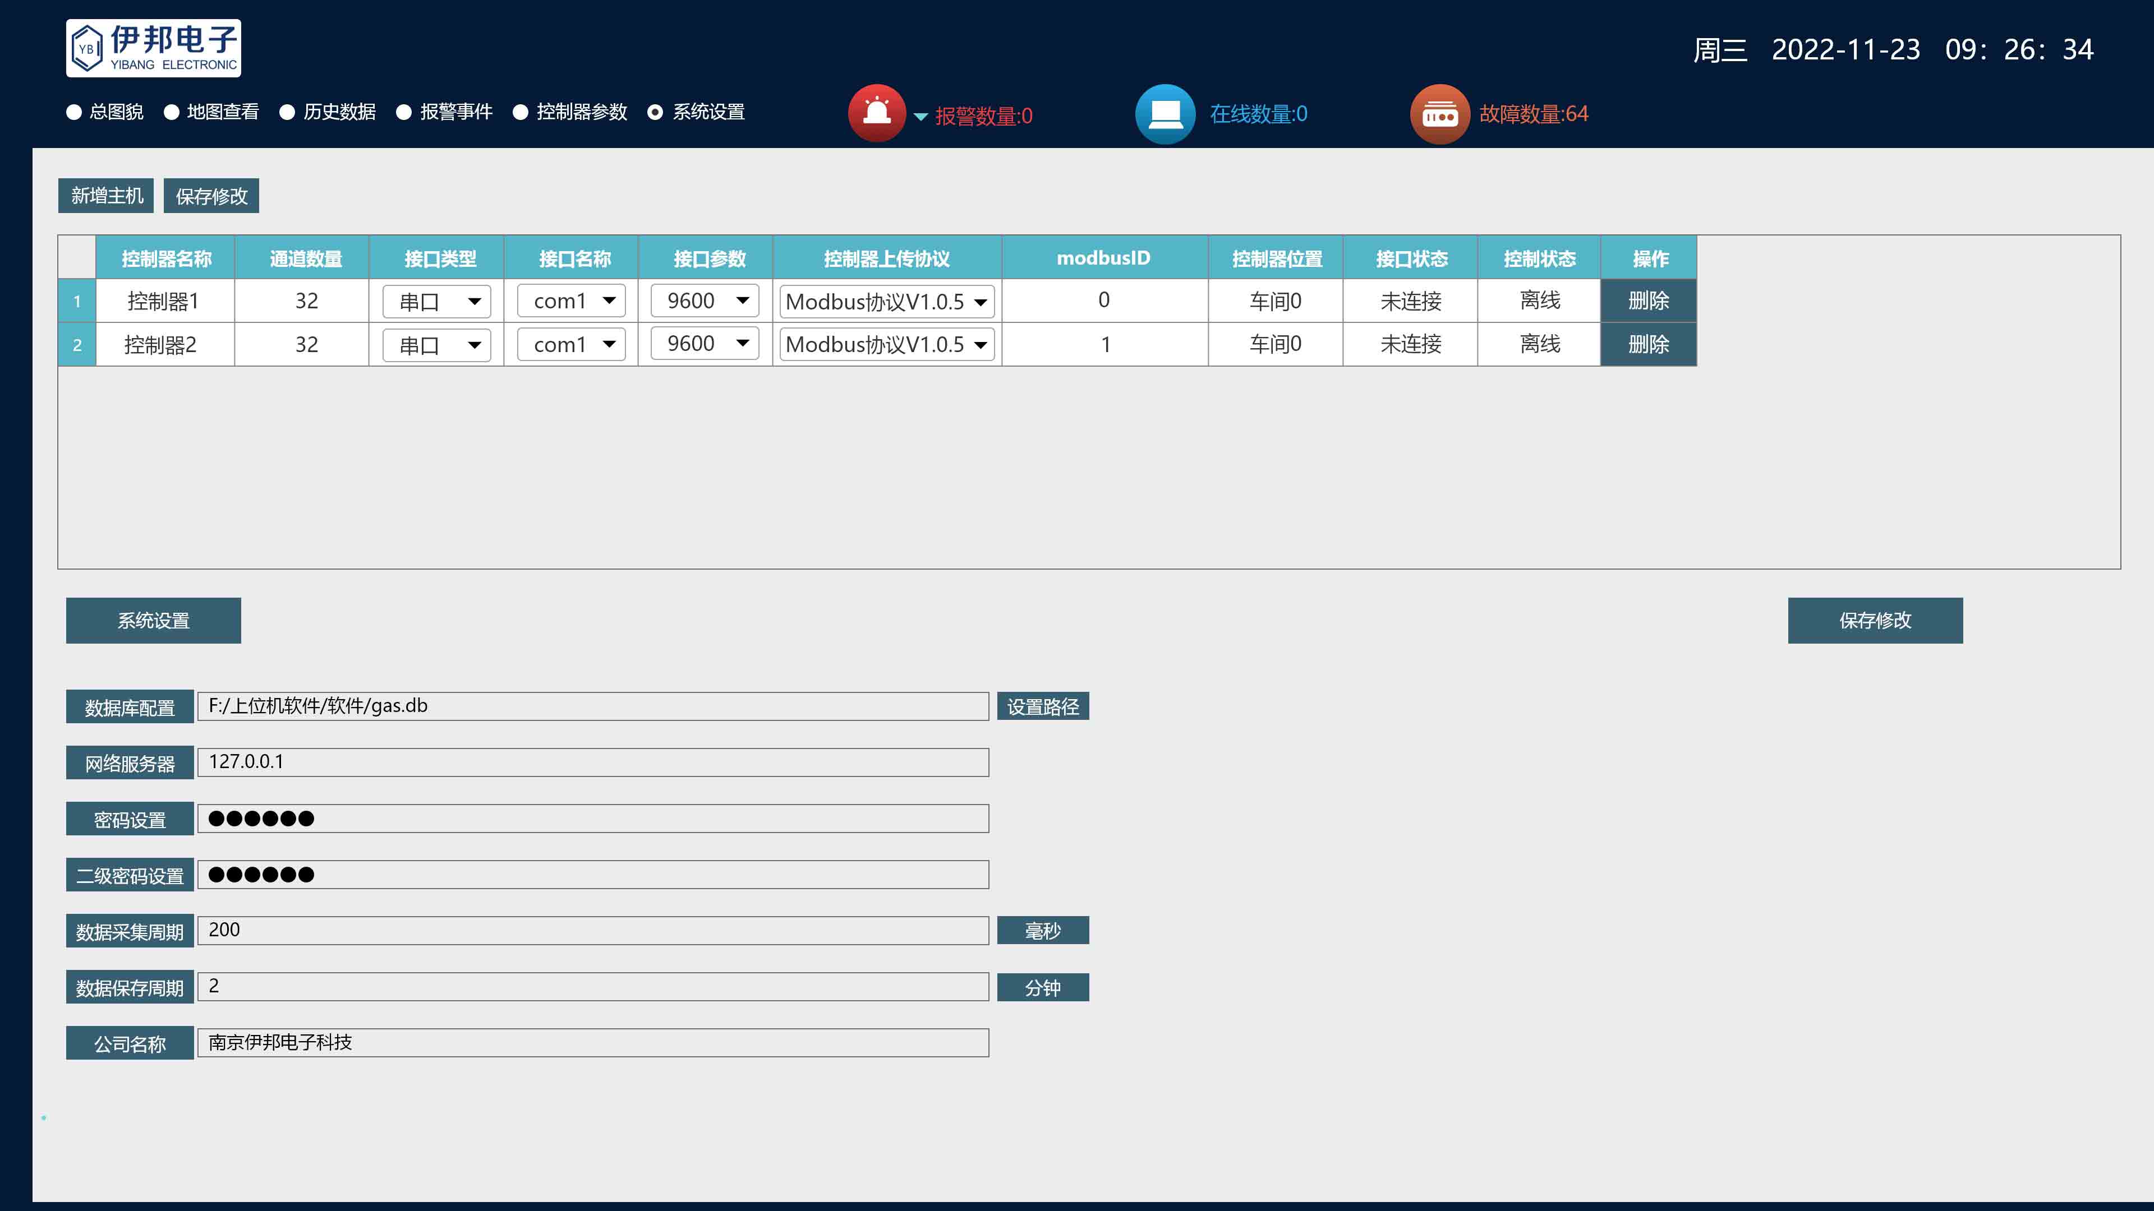2154x1211 pixels.
Task: Choose the 控制器参数 radio option
Action: point(521,112)
